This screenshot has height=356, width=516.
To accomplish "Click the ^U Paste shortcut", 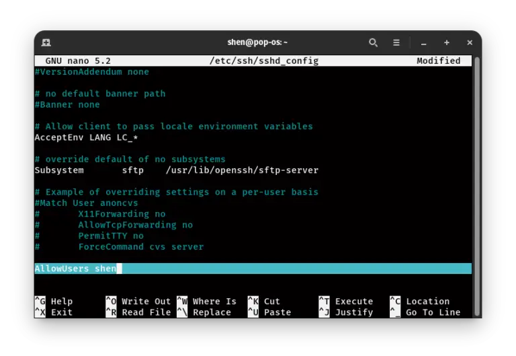I will click(269, 312).
